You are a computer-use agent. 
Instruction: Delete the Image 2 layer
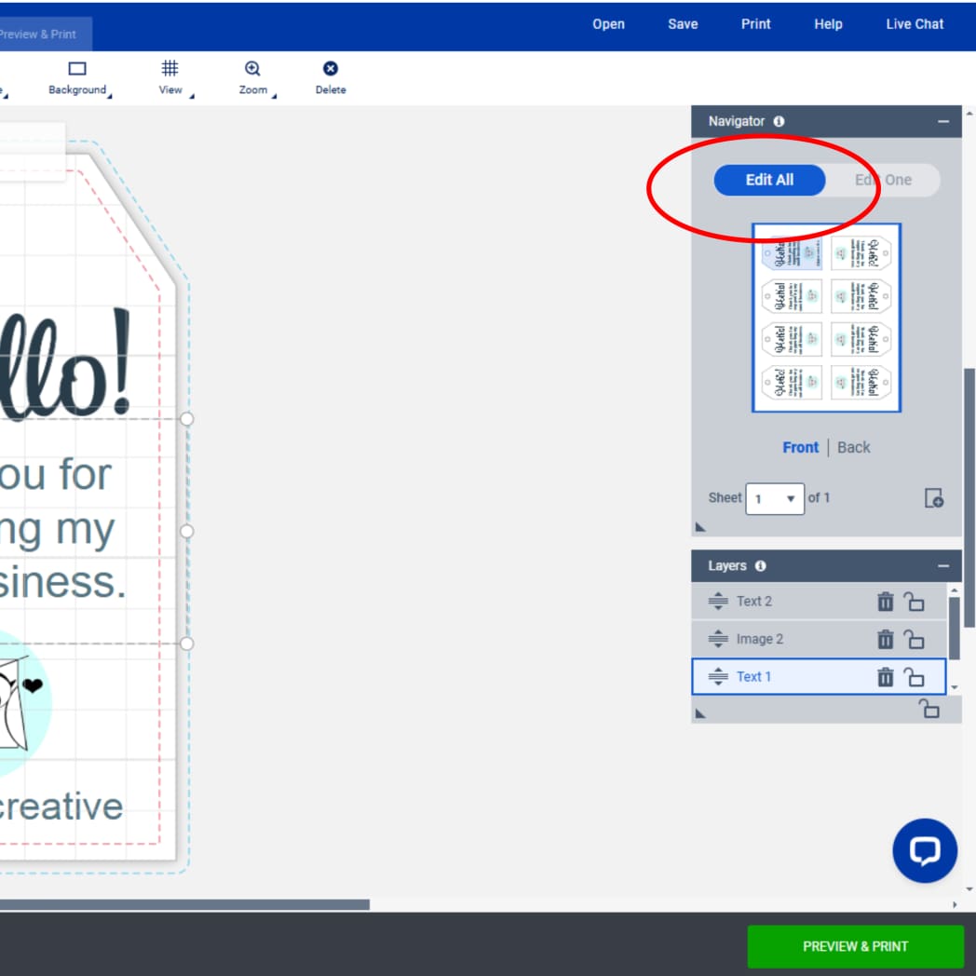885,639
